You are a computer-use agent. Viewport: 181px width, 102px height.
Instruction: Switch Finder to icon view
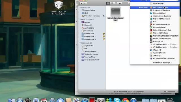pos(108,3)
